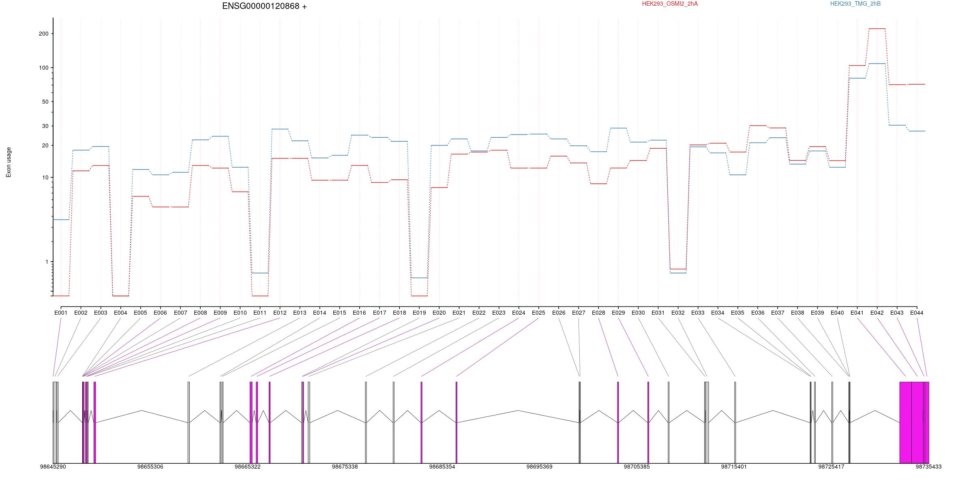973x486 pixels.
Task: Click exon label E008
Action: 200,313
